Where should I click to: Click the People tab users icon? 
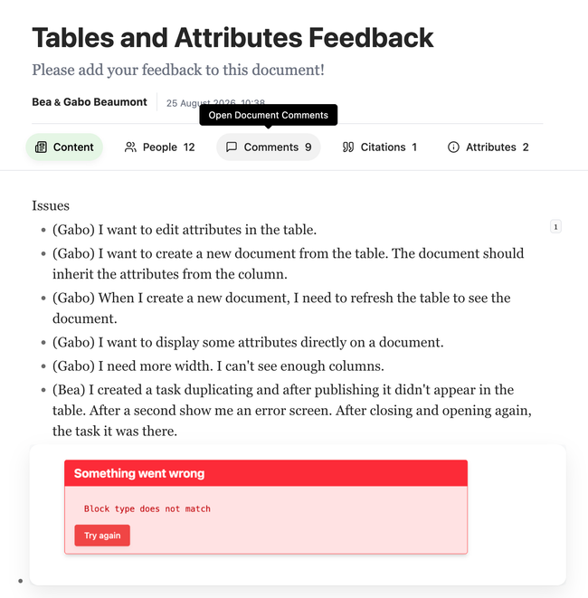pyautogui.click(x=130, y=147)
